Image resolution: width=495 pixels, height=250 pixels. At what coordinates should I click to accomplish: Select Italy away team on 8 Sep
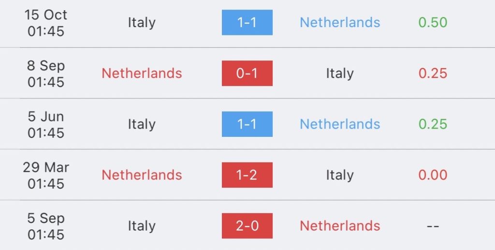coord(340,74)
